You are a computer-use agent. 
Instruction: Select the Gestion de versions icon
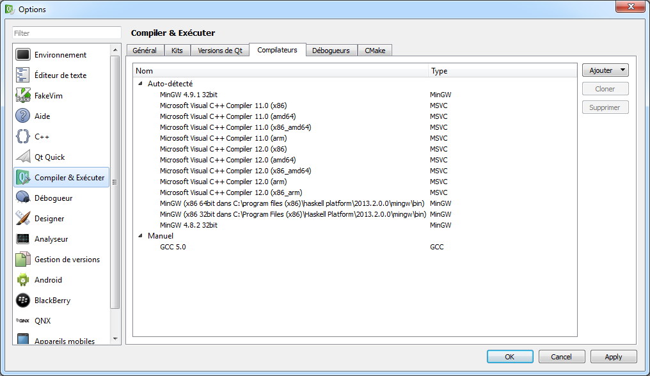click(23, 259)
